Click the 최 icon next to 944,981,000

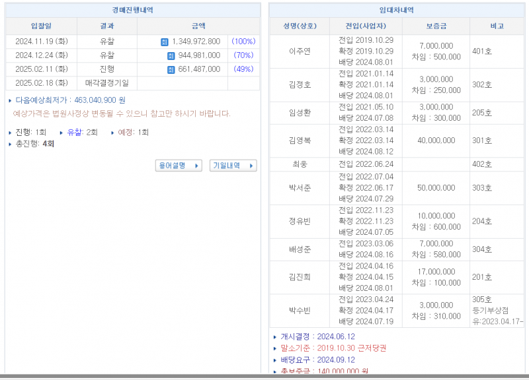(170, 55)
